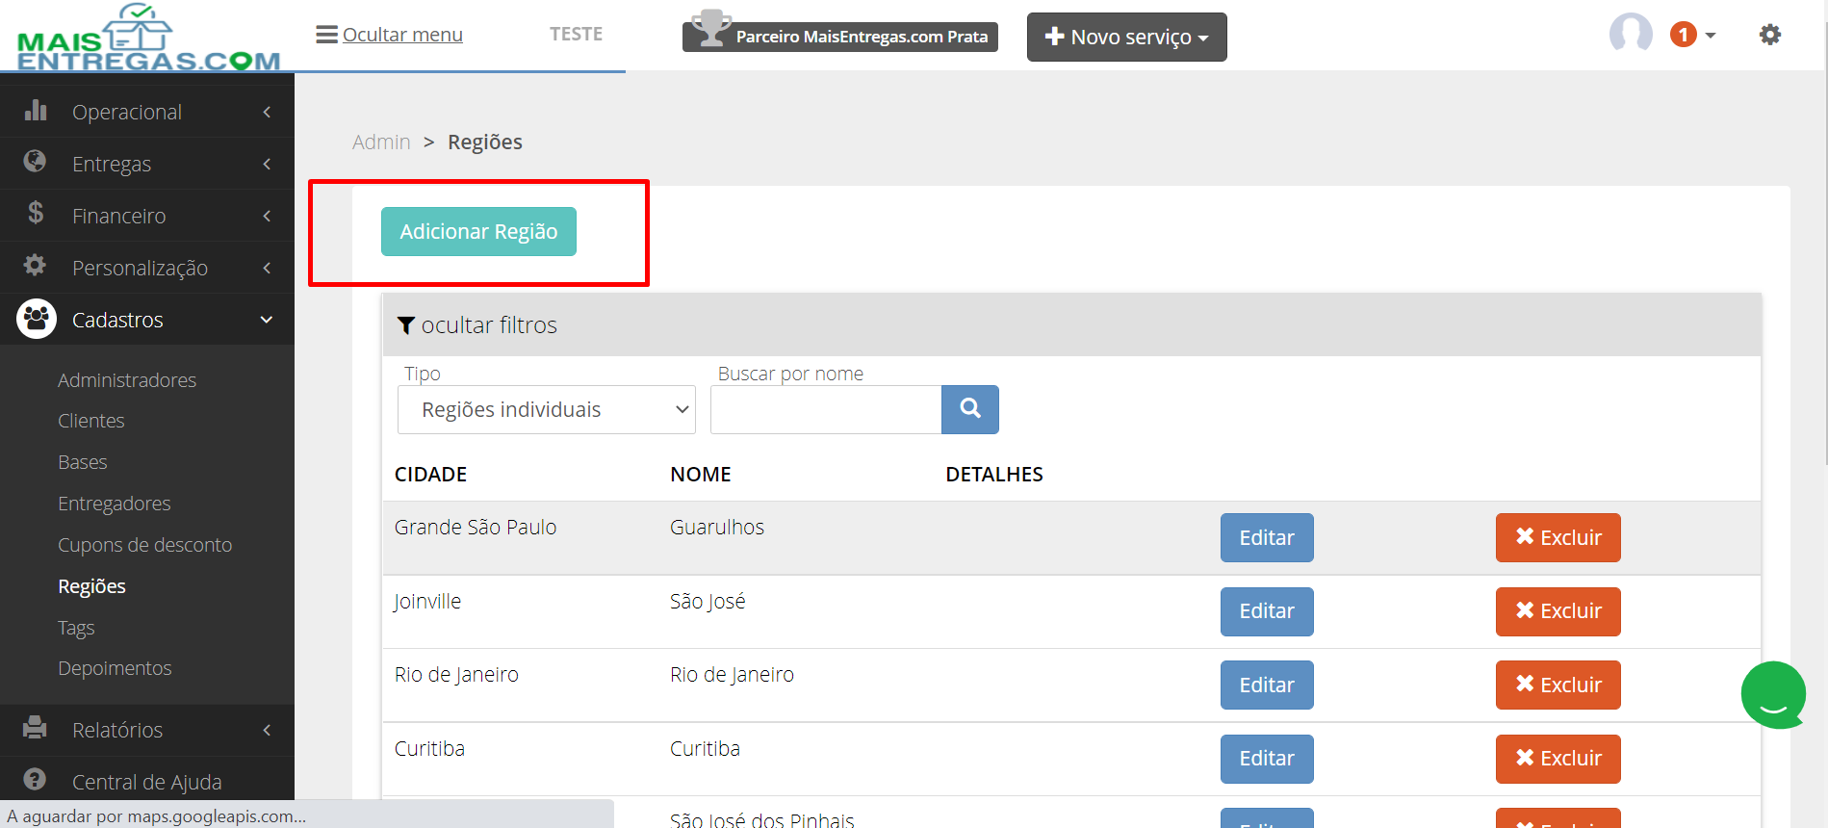Image resolution: width=1828 pixels, height=828 pixels.
Task: Go to Clientes in the sidebar
Action: pos(91,421)
